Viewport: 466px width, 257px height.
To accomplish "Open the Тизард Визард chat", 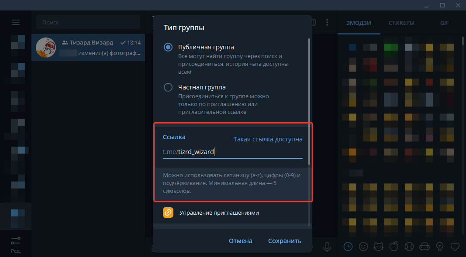I will tap(88, 48).
